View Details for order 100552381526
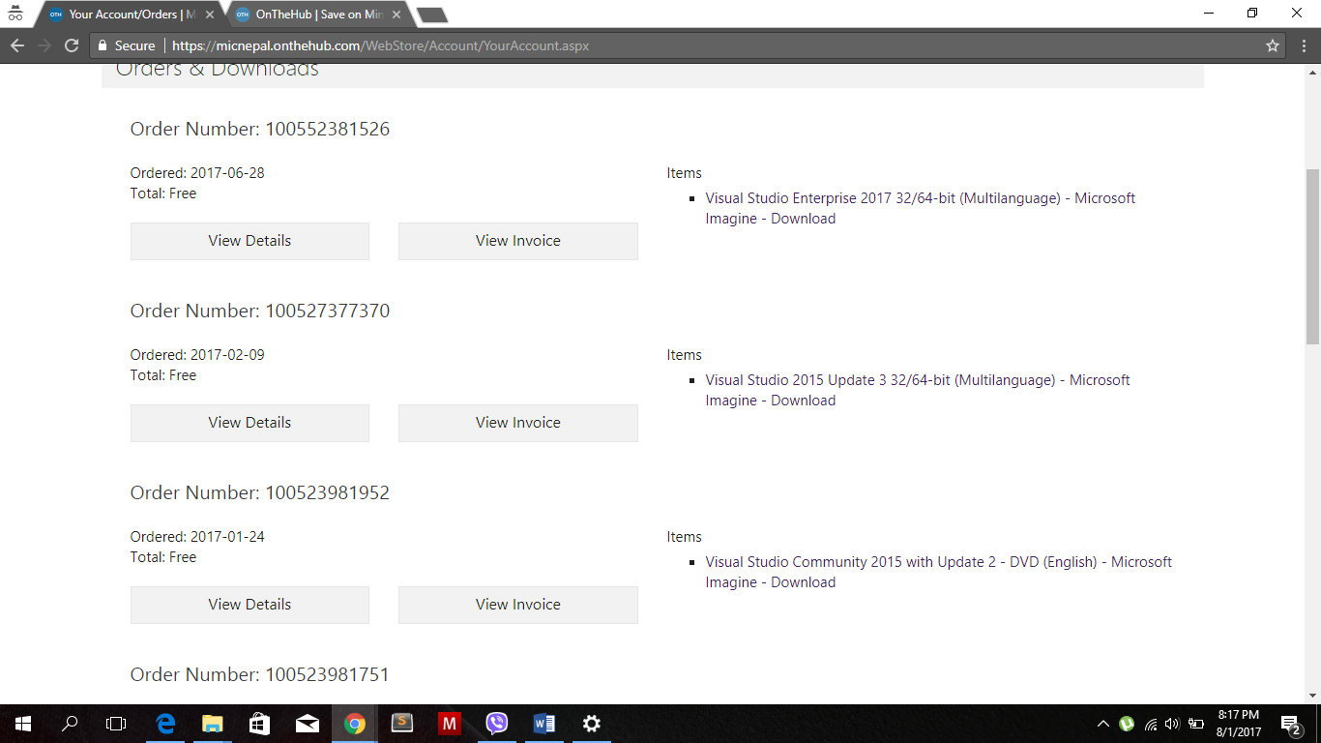The image size is (1321, 743). pyautogui.click(x=250, y=241)
